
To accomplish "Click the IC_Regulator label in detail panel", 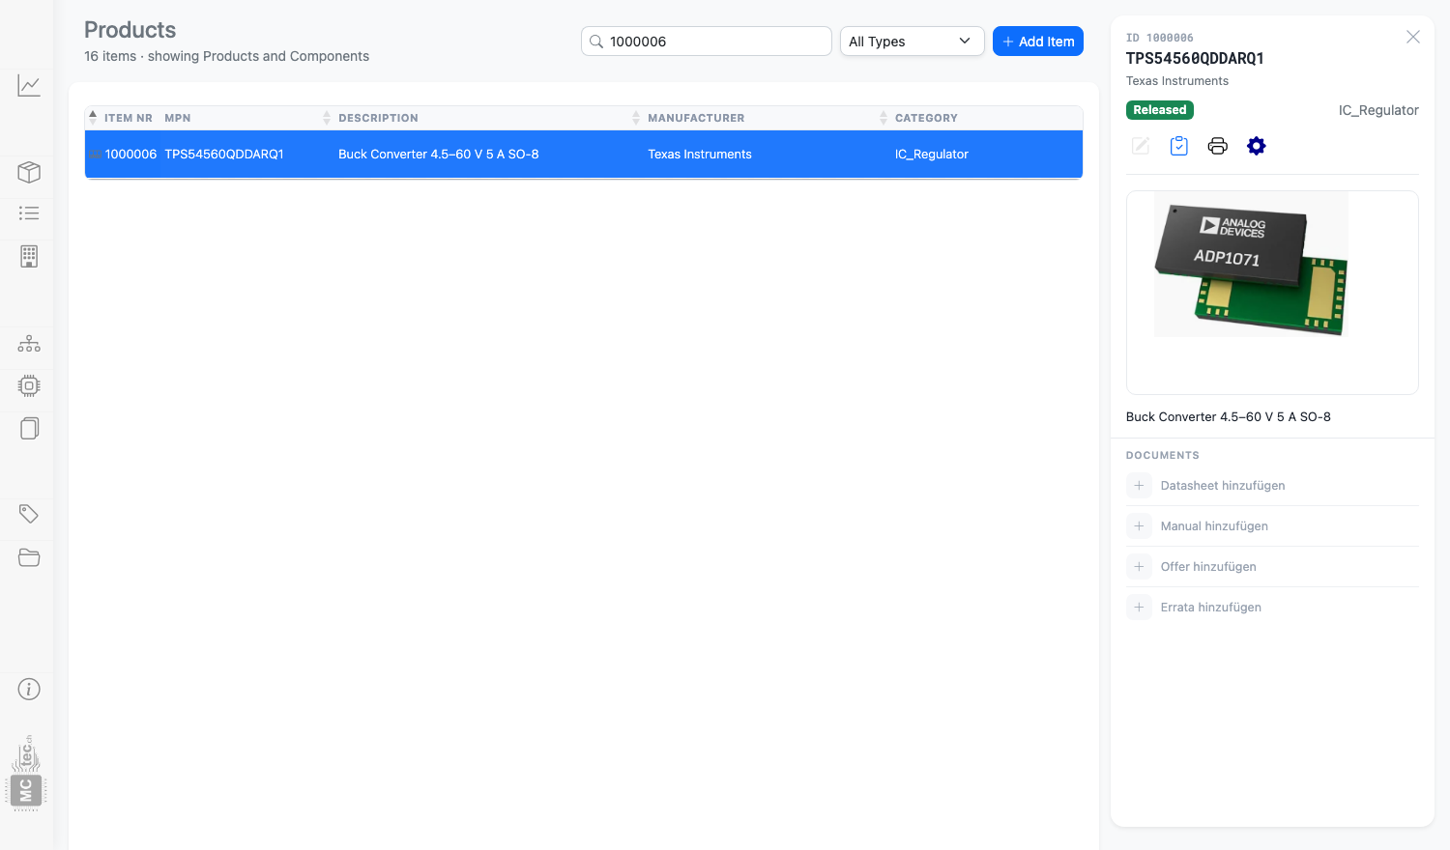I will (1378, 110).
